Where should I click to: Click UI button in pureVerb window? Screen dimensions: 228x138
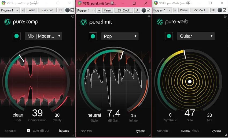pos(213,10)
